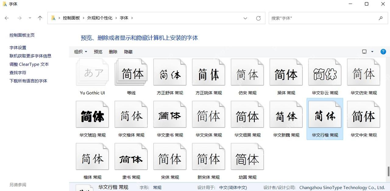Click the 华文行楷 常规 title in details pane
This screenshot has width=390, height=191.
pos(113,187)
